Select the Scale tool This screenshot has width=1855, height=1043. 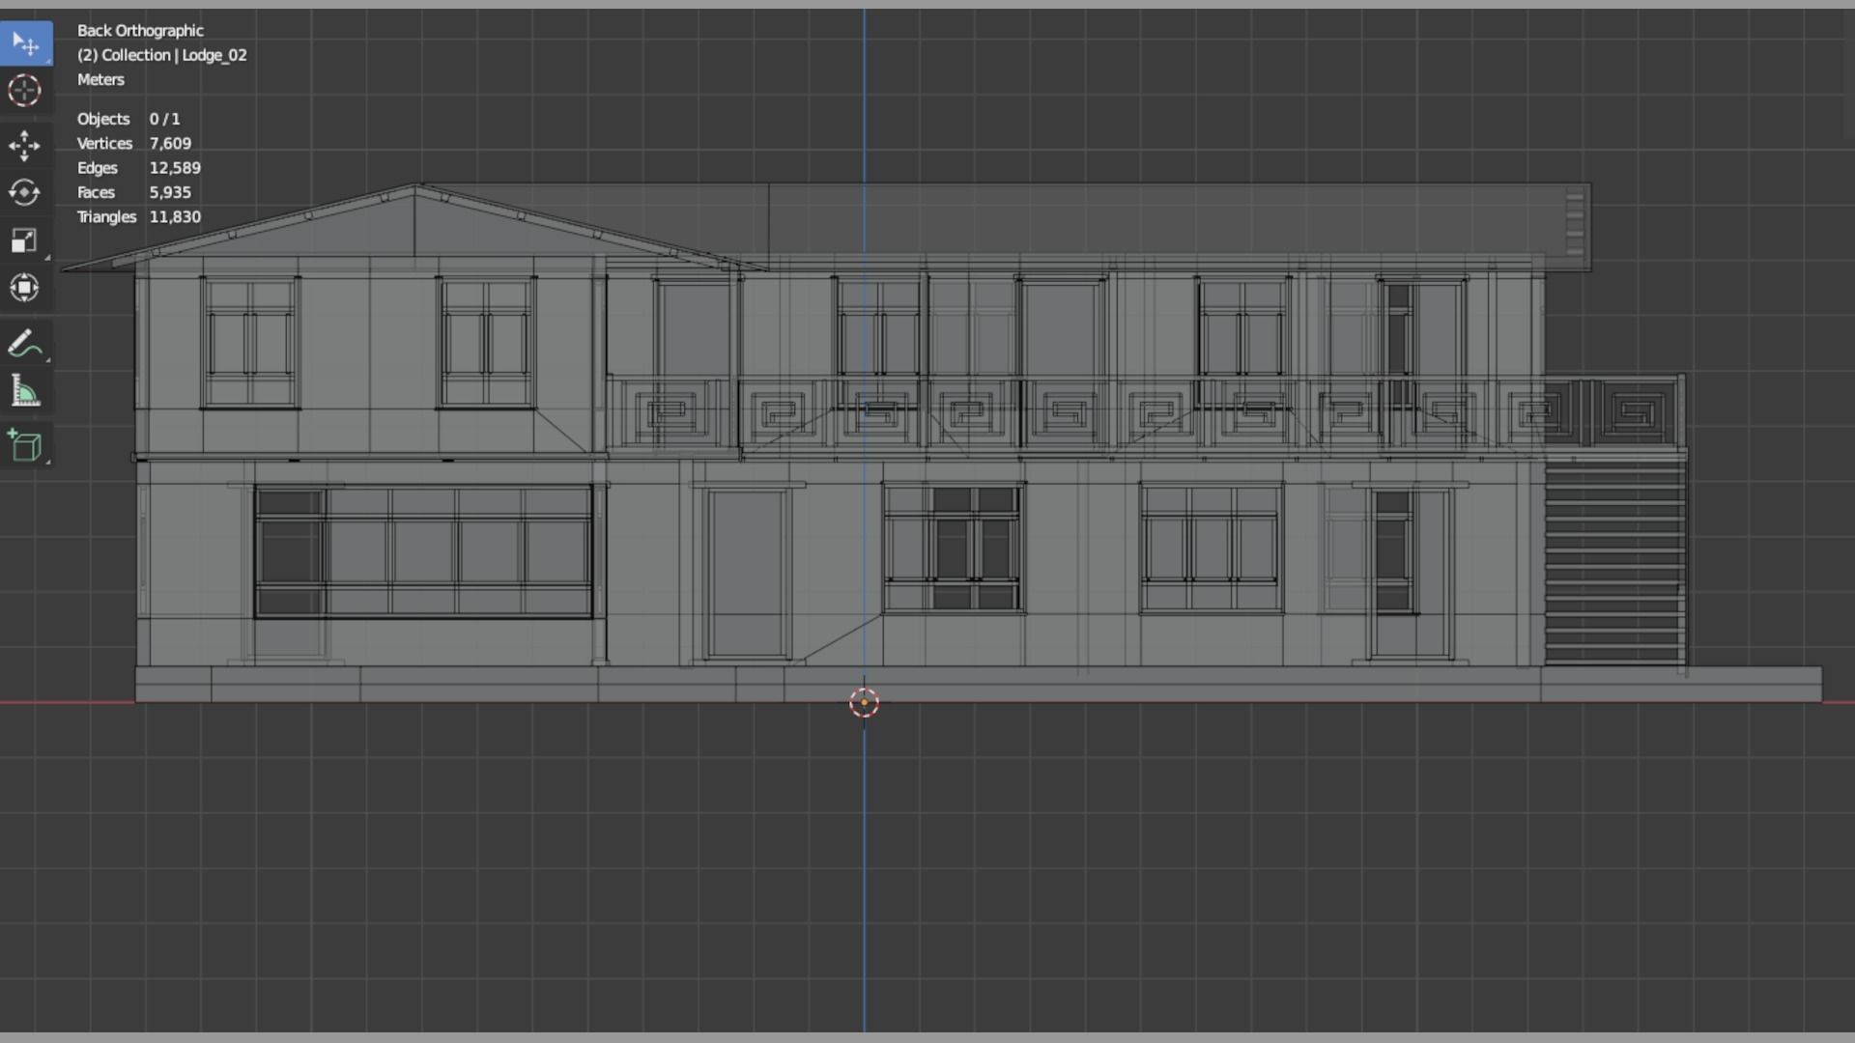[25, 240]
